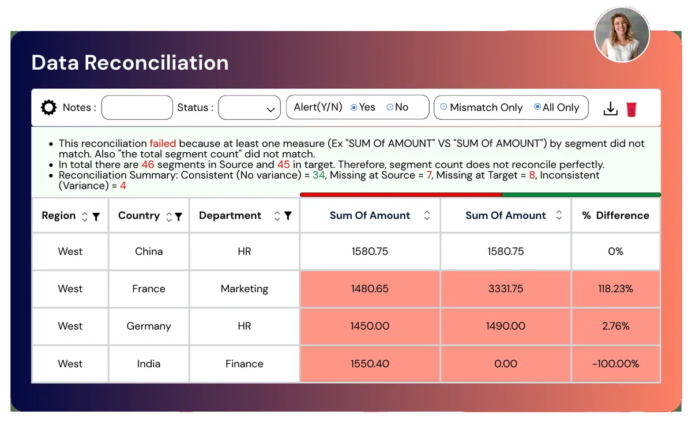Select the -100.00% difference cell
This screenshot has width=692, height=422.
click(616, 364)
